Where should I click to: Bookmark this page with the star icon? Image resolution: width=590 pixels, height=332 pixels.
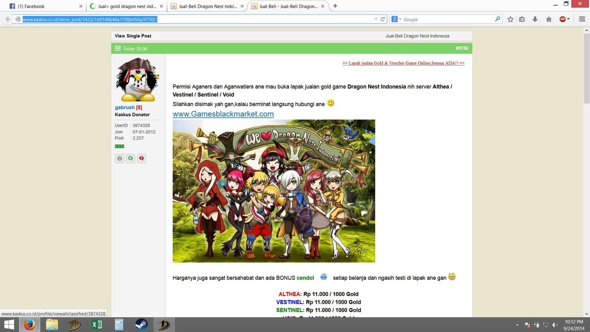(x=510, y=19)
